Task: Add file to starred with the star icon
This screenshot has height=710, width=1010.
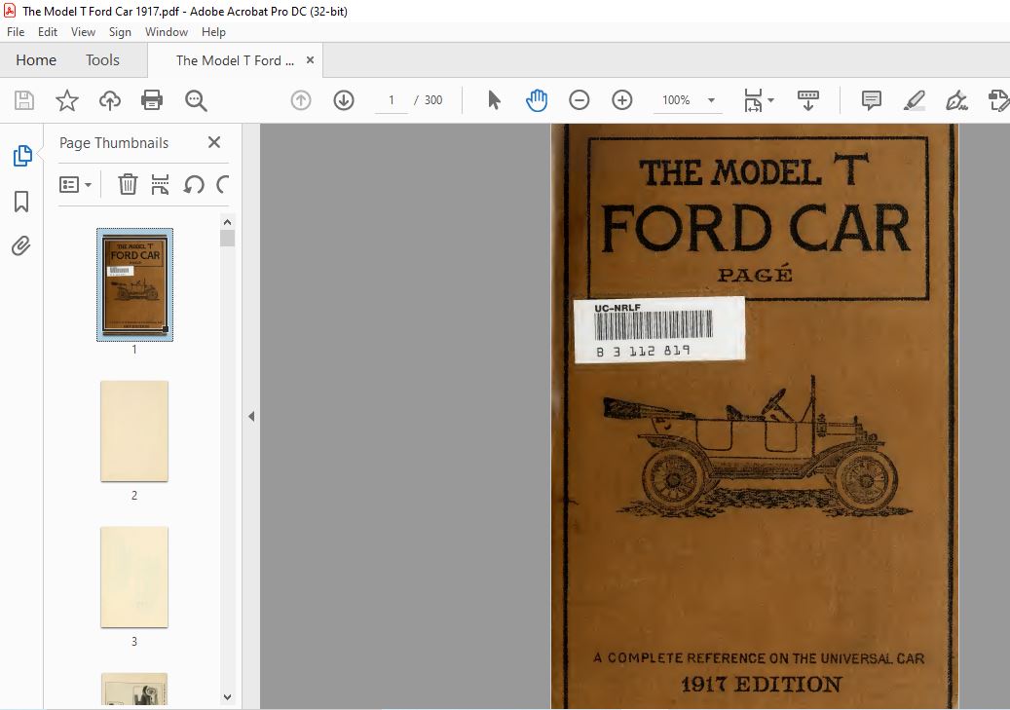Action: pos(67,100)
